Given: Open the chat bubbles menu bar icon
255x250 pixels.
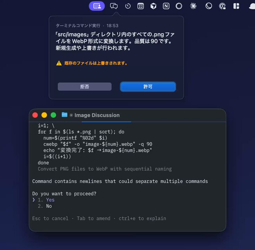Looking at the screenshot, I should tap(114, 6).
